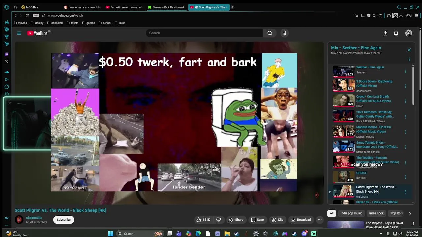Add page to bookmarks with heart icon
The width and height of the screenshot is (422, 237).
pyautogui.click(x=380, y=15)
